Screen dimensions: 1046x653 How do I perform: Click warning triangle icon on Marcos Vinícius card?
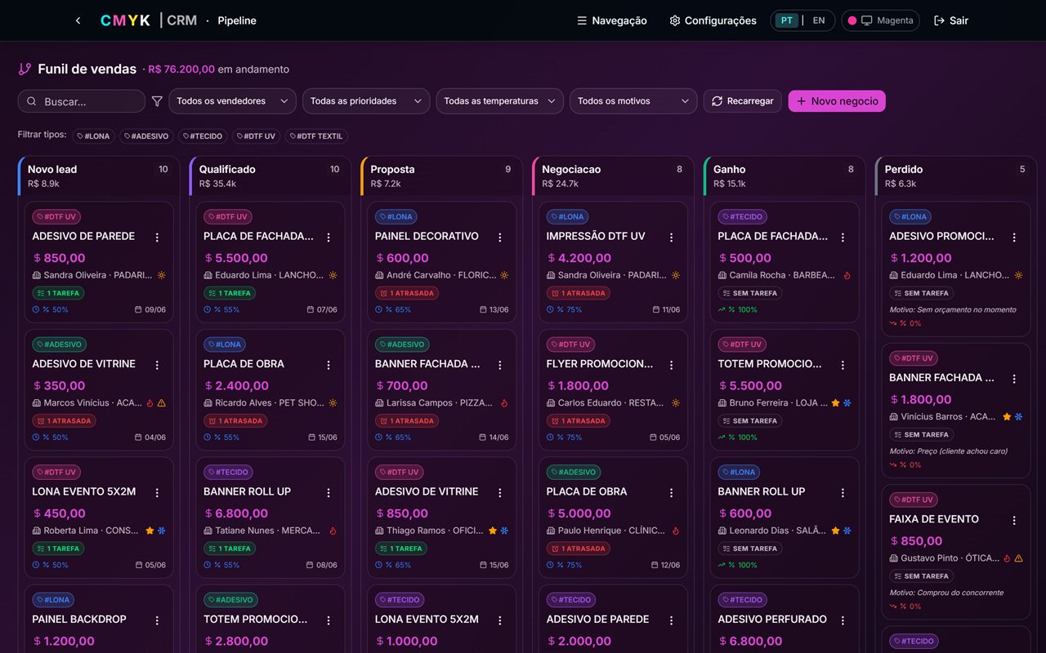(161, 403)
